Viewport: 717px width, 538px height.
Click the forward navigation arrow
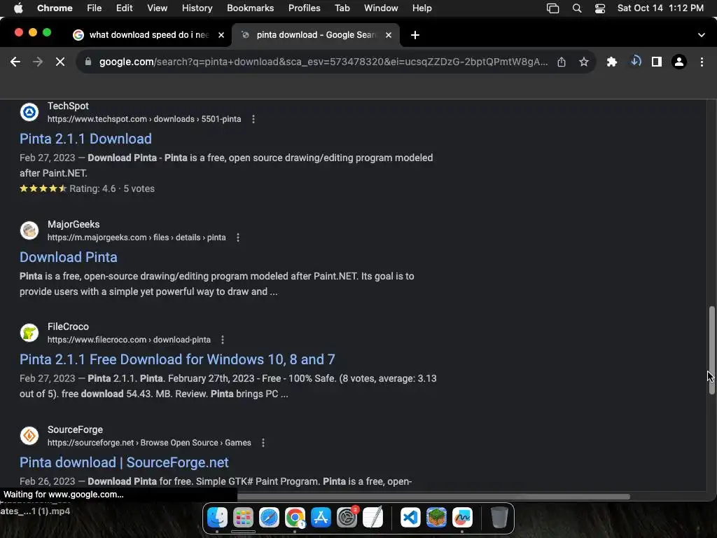point(38,62)
